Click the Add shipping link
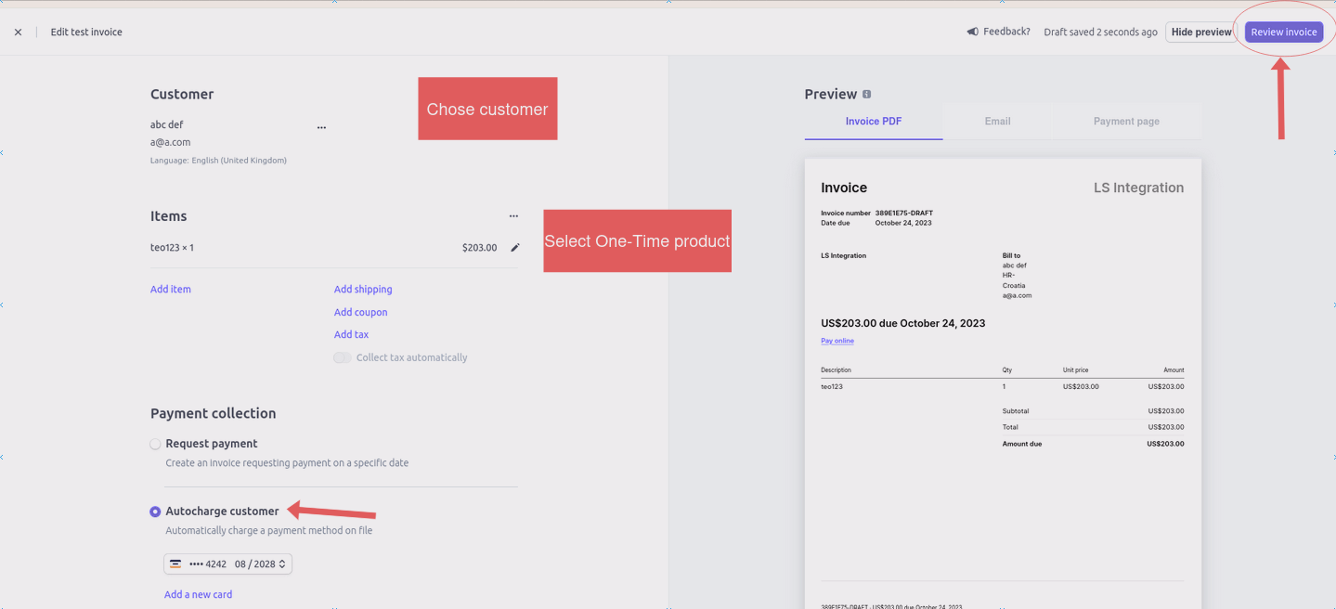This screenshot has width=1336, height=609. coord(363,290)
